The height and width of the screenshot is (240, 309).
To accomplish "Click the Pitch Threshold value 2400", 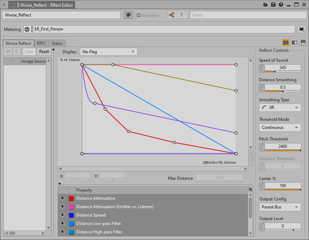I will (x=283, y=146).
